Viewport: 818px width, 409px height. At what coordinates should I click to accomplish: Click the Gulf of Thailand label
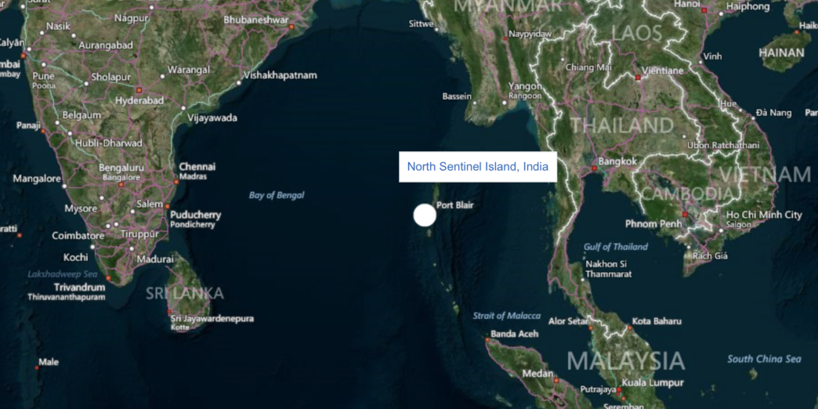coord(616,247)
